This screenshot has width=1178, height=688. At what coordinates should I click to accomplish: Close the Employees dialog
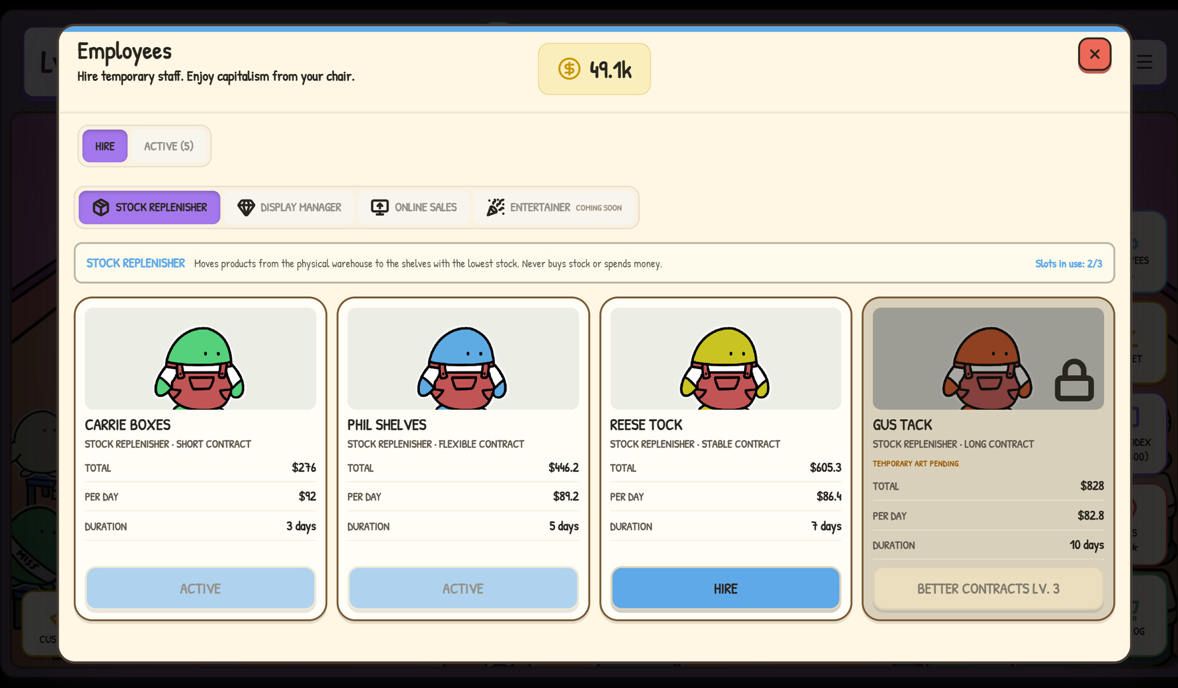1095,55
